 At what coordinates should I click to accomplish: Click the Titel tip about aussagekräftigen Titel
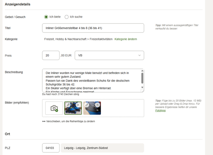click(x=177, y=27)
